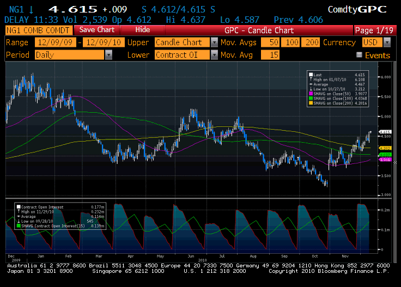Click the Range start date field
This screenshot has width=401, height=287.
[x=55, y=42]
